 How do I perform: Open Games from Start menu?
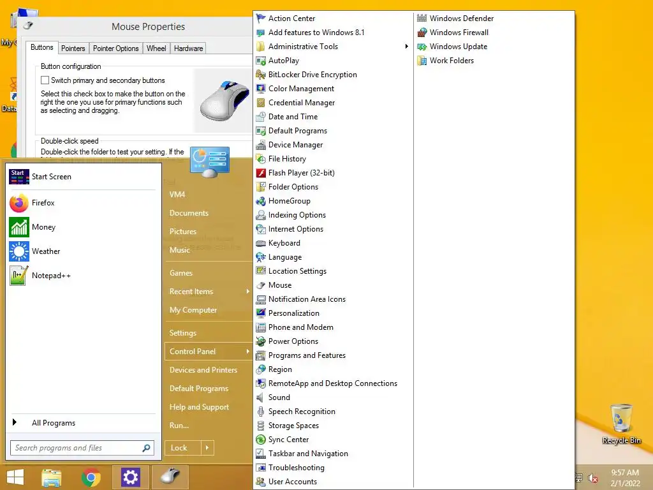(x=180, y=273)
